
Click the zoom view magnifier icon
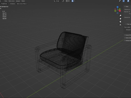(x=120, y=16)
